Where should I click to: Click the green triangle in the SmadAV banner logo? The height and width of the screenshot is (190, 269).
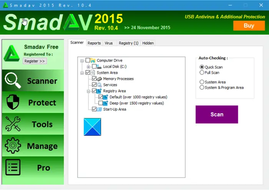(71, 22)
